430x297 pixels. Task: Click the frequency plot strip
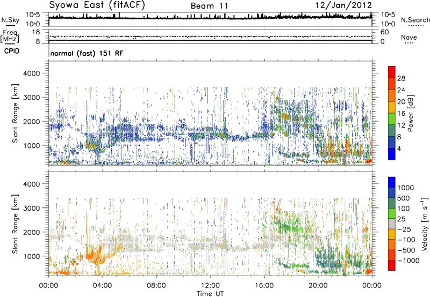pos(210,36)
